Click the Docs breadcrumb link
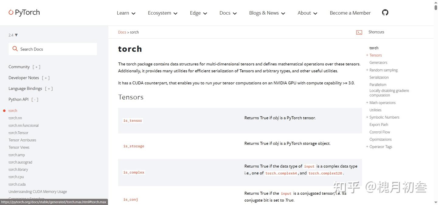This screenshot has height=205, width=438. 122,32
